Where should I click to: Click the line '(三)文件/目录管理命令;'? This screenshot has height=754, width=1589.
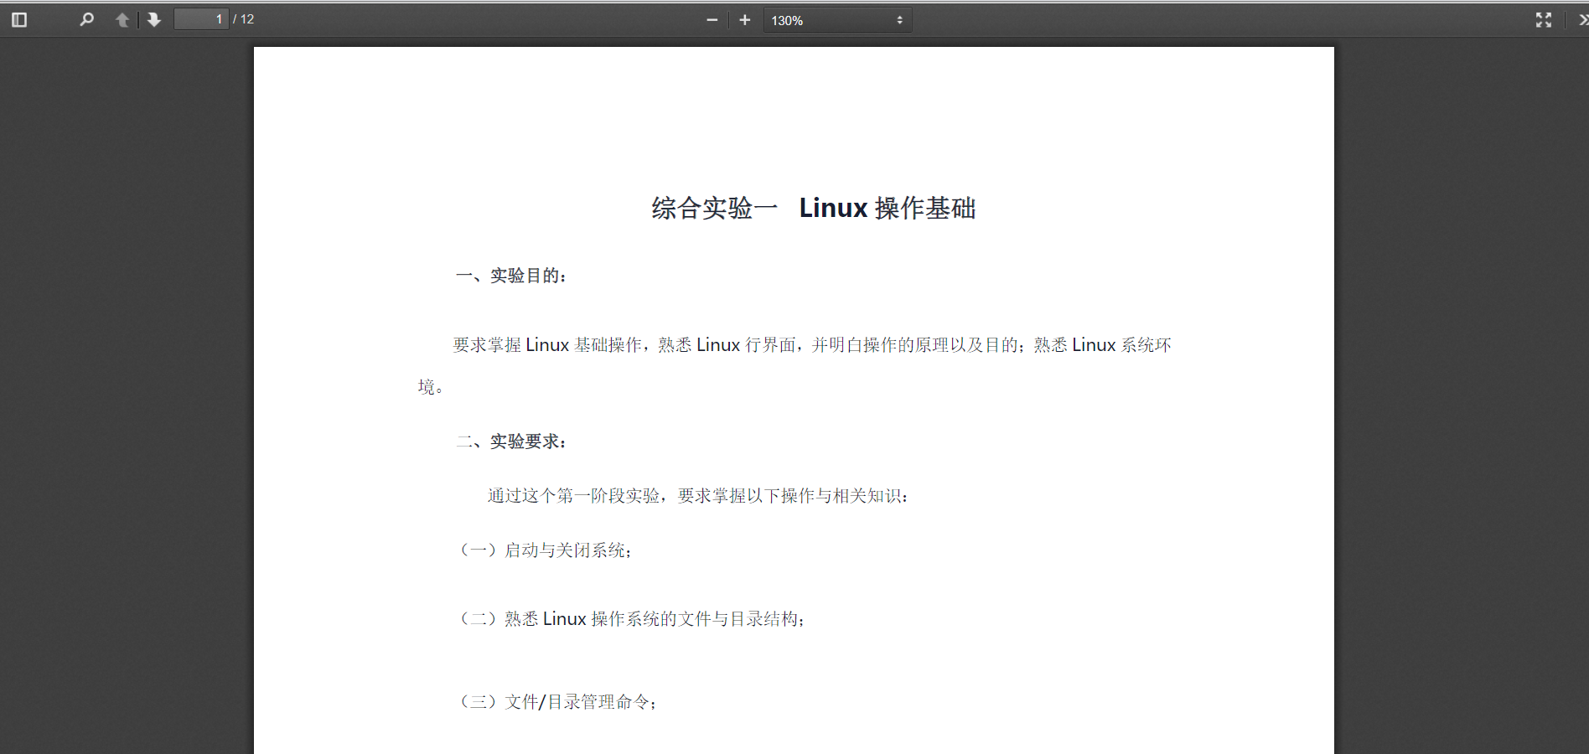point(557,702)
